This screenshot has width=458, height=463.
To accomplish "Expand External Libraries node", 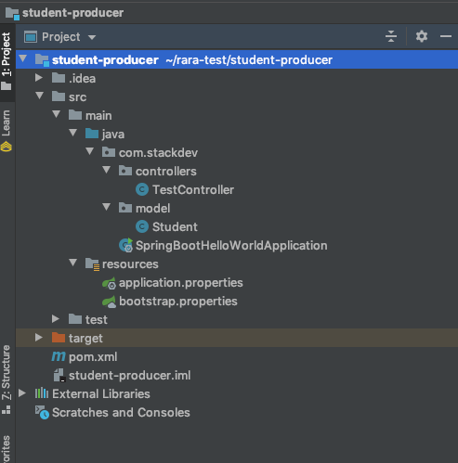I will click(x=22, y=393).
